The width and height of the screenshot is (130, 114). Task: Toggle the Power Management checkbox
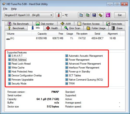[67, 60]
